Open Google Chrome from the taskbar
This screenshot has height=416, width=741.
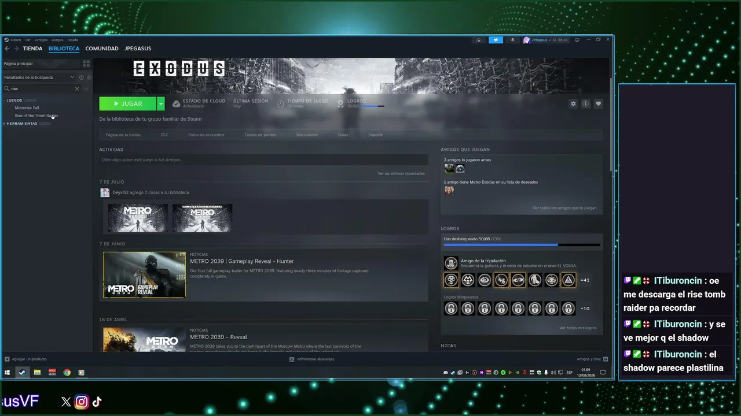tap(67, 373)
